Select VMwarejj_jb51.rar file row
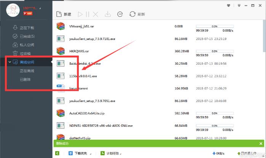Image resolution: width=266 pixels, height=158 pixels. coord(158,26)
